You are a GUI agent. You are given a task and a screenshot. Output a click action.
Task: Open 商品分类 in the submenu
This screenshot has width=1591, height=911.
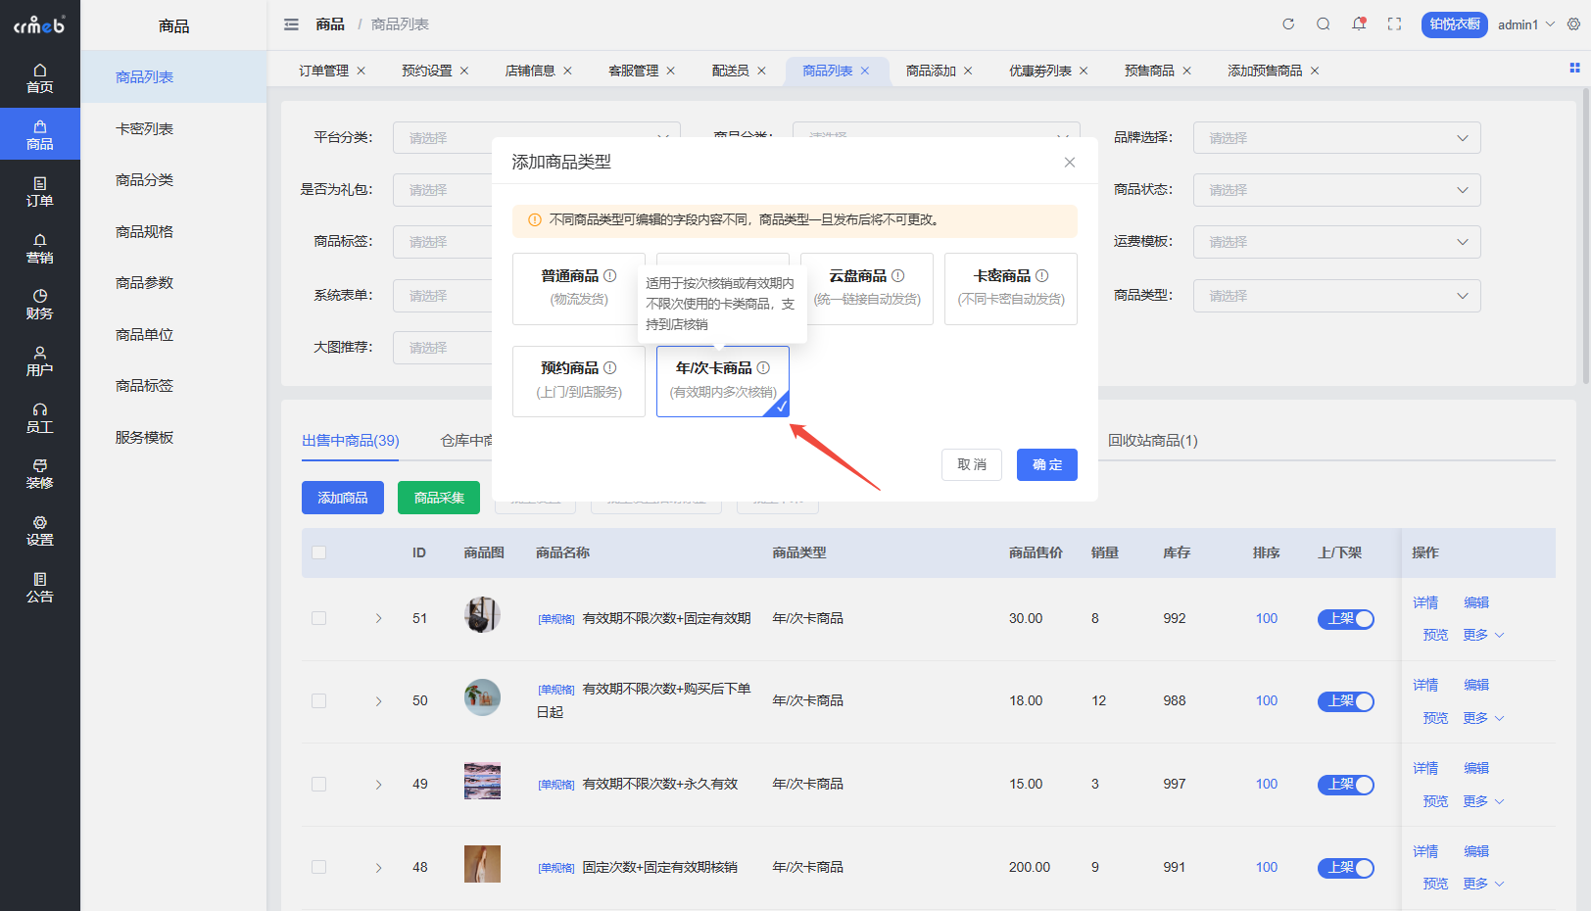[145, 180]
